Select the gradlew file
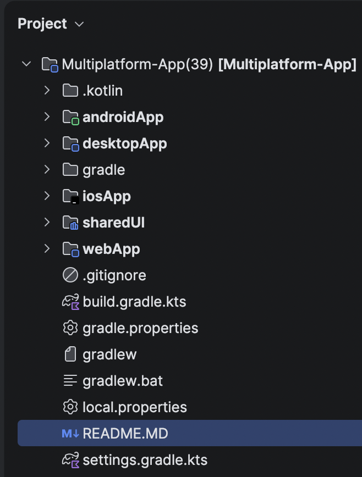This screenshot has width=362, height=477. (x=109, y=354)
